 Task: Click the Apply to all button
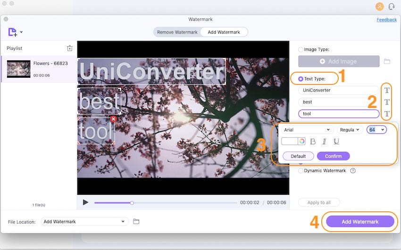coord(319,202)
